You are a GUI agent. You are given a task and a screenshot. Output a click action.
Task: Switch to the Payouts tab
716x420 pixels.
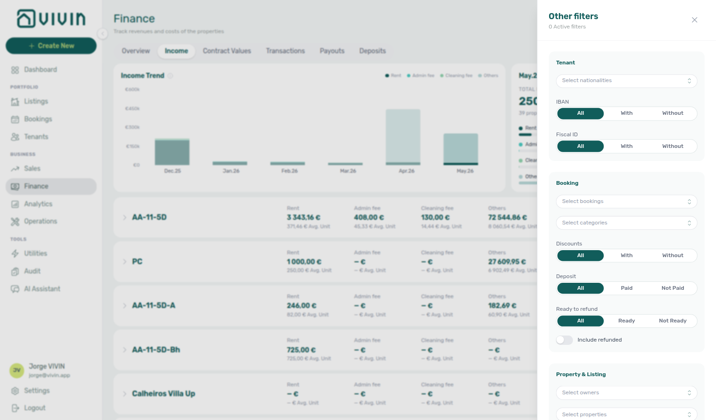click(332, 51)
